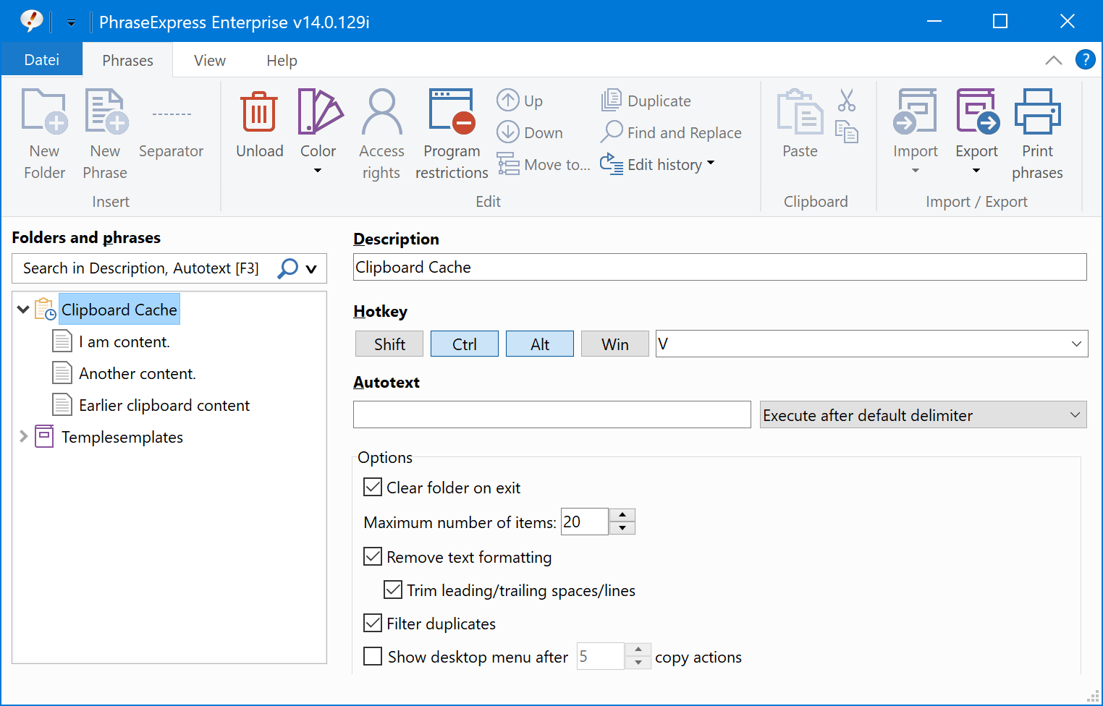Open the Import dropdown arrow
This screenshot has width=1103, height=706.
pyautogui.click(x=915, y=171)
